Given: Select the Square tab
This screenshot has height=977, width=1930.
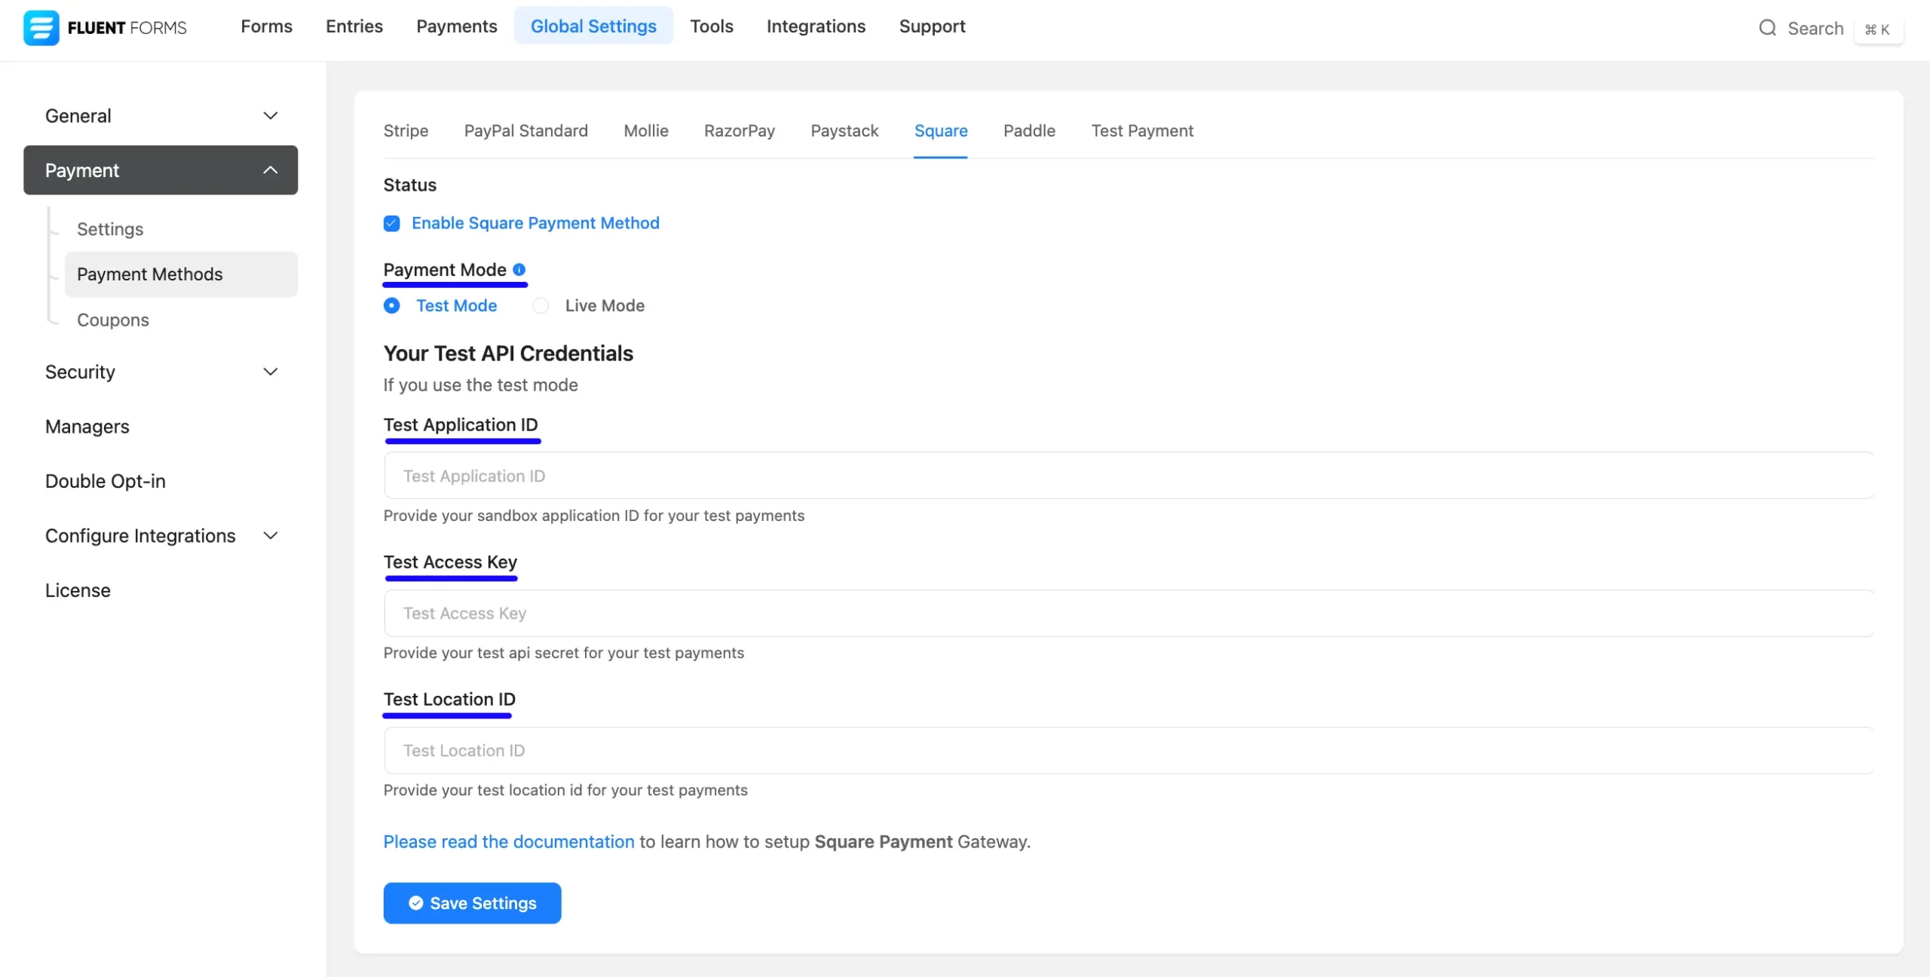Looking at the screenshot, I should click(941, 131).
